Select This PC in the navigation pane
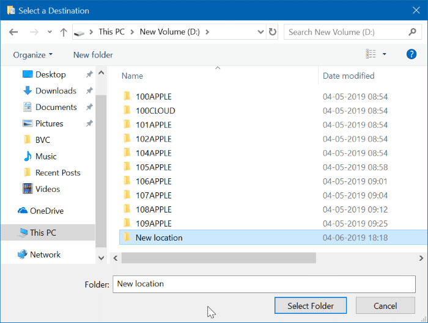Screen dimensions: 428x323 (x=43, y=233)
